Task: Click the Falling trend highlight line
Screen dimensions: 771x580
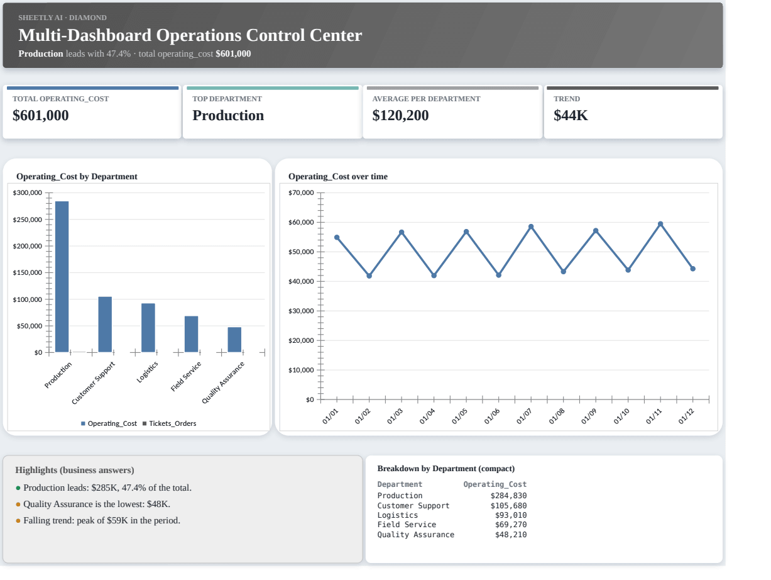Action: pos(98,520)
